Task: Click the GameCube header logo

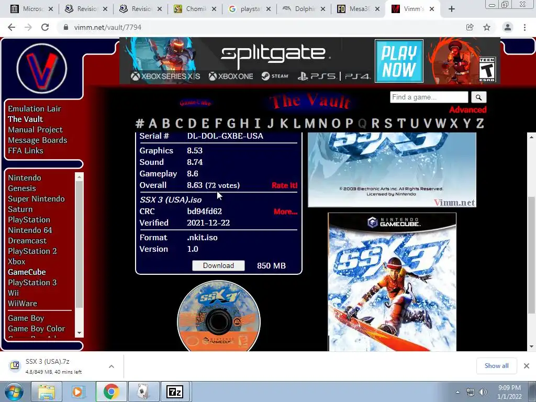Action: 195,103
